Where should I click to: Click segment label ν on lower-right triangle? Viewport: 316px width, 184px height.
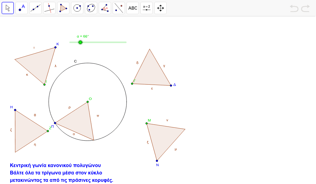[167, 120]
